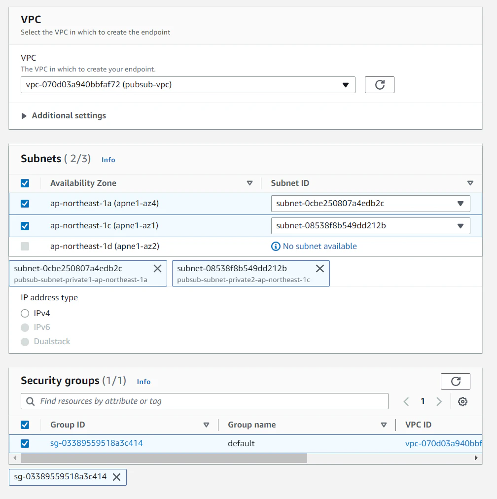Image resolution: width=497 pixels, height=499 pixels.
Task: Expand Additional settings section
Action: point(63,116)
